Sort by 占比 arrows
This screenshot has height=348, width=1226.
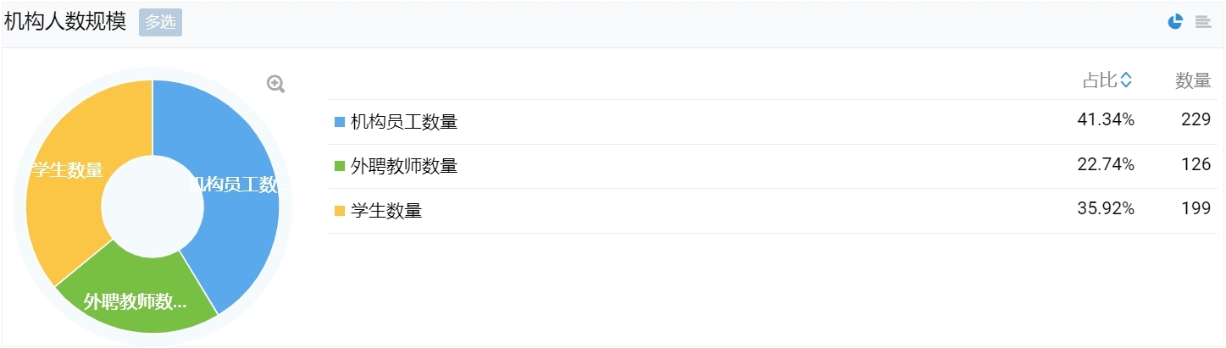[1126, 80]
